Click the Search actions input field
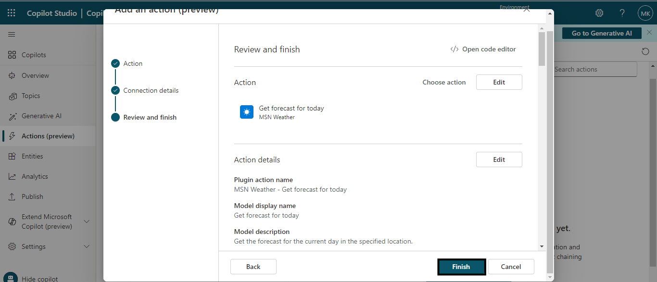 click(594, 69)
